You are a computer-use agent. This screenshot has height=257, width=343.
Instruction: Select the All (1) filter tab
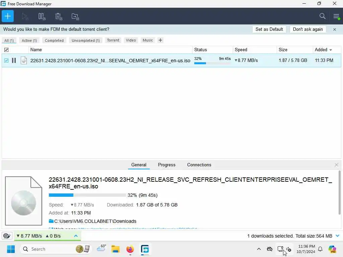click(9, 40)
